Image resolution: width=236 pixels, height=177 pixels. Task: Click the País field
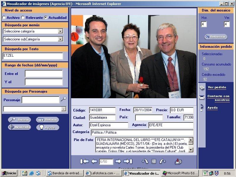[149, 117]
